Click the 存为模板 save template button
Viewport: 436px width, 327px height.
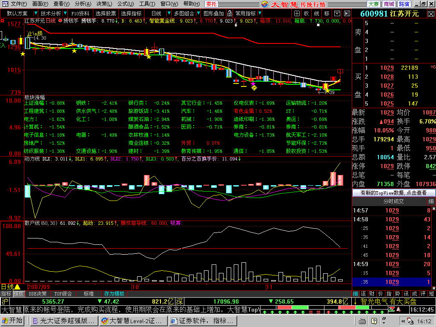click(x=114, y=294)
